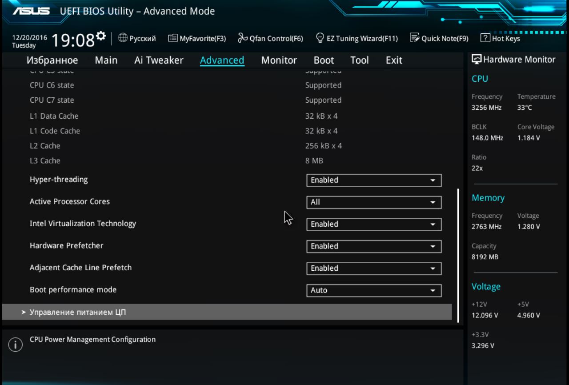The image size is (569, 385).
Task: Open Quick Note(F9)
Action: pos(439,38)
